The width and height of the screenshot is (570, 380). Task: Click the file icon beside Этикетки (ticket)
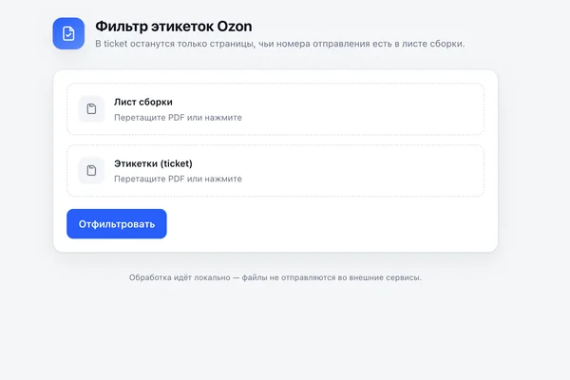coord(91,171)
